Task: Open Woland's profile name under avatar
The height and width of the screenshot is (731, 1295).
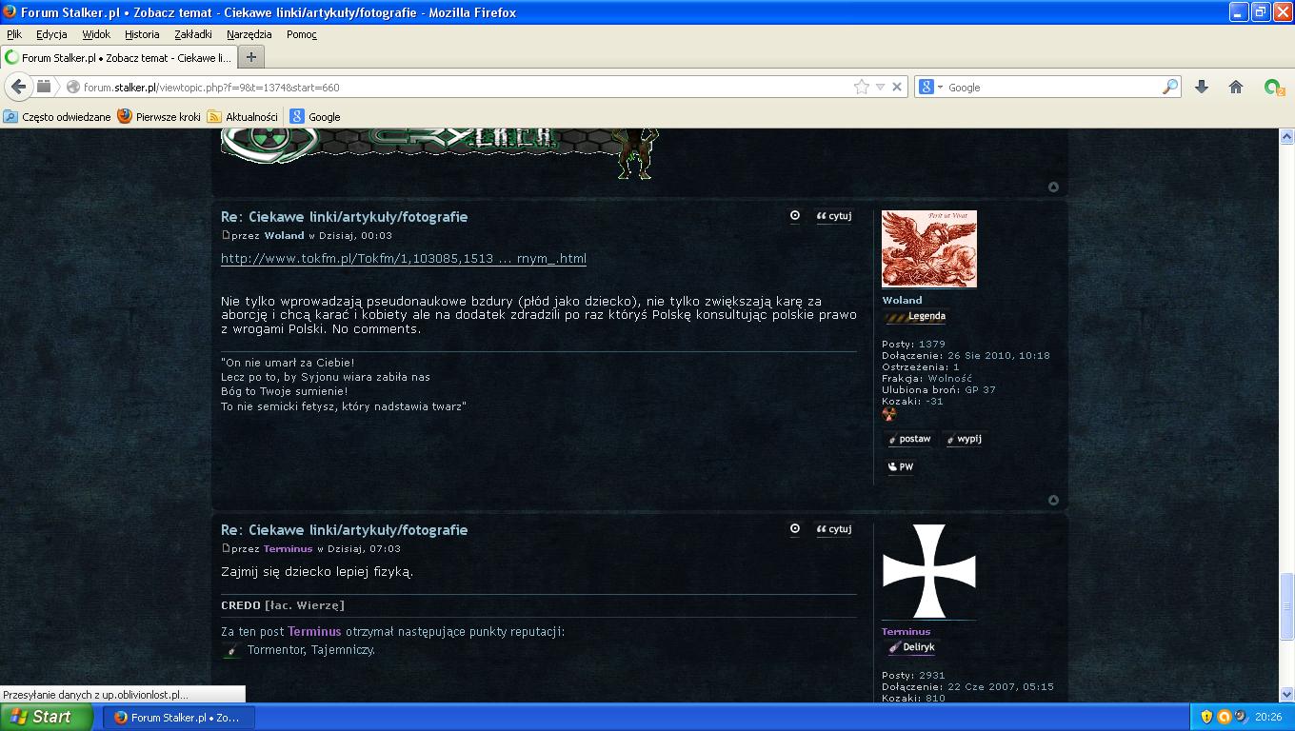Action: pos(902,300)
